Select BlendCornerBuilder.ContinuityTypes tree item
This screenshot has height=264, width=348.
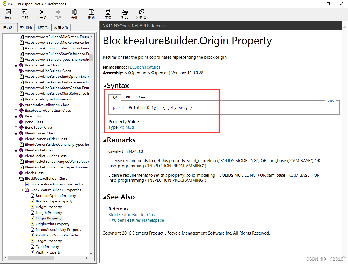click(x=57, y=145)
